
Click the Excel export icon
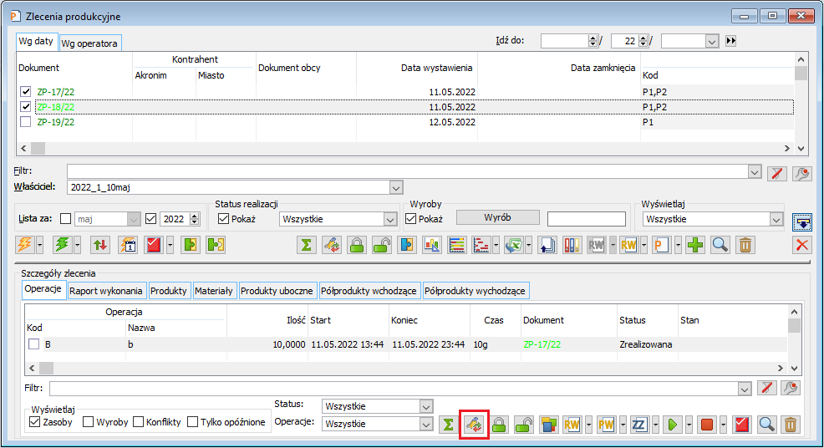click(513, 245)
